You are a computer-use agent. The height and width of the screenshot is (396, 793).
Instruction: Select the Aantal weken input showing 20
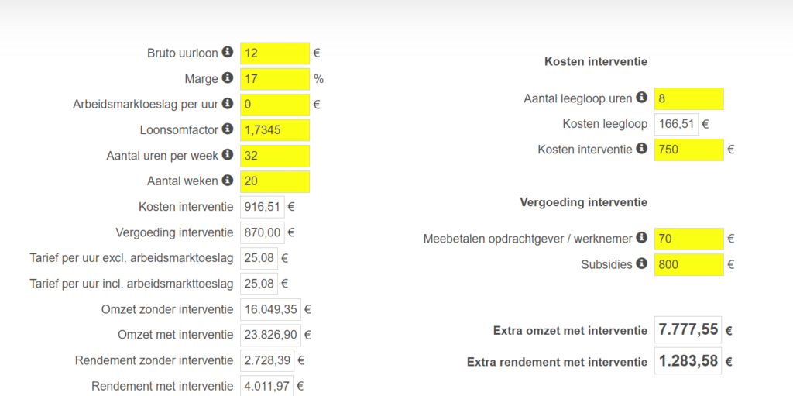click(275, 181)
